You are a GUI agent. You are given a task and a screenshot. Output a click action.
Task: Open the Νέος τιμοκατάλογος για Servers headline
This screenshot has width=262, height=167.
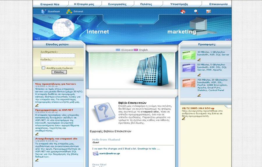[56, 84]
